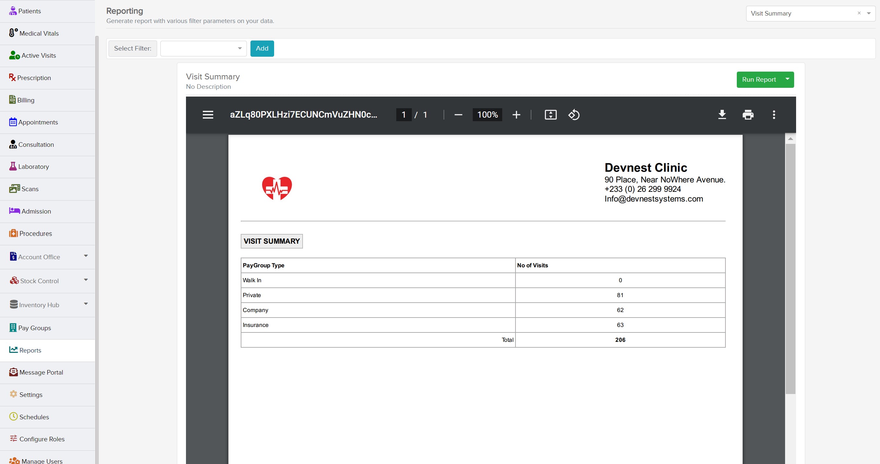Screen dimensions: 880x464
Task: Open the Message Portal page
Action: point(48,372)
